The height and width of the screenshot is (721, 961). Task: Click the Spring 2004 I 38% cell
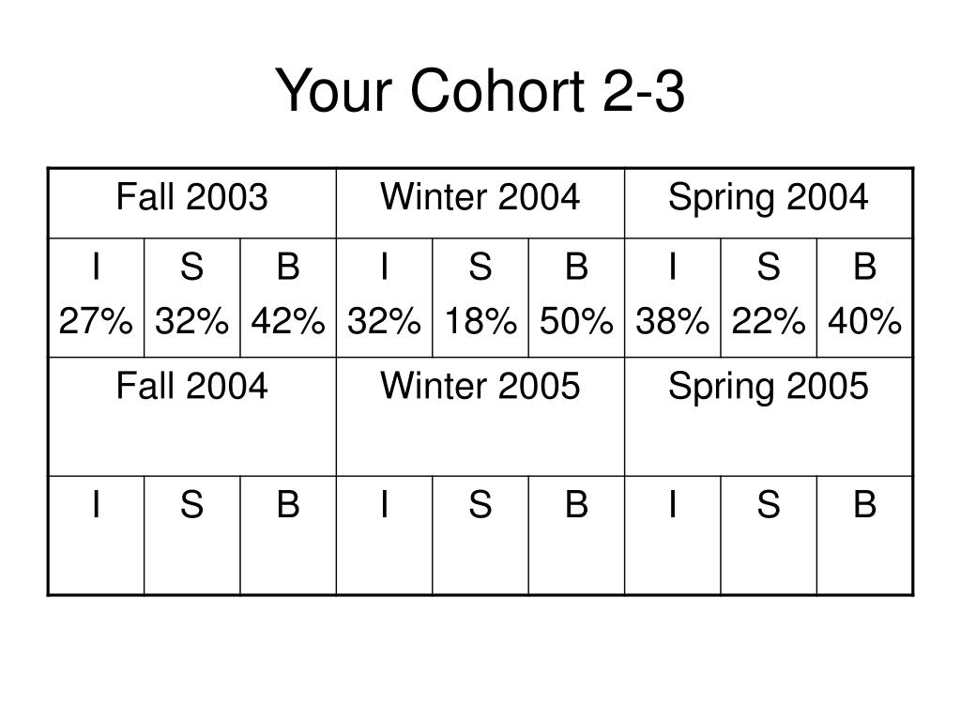673,298
